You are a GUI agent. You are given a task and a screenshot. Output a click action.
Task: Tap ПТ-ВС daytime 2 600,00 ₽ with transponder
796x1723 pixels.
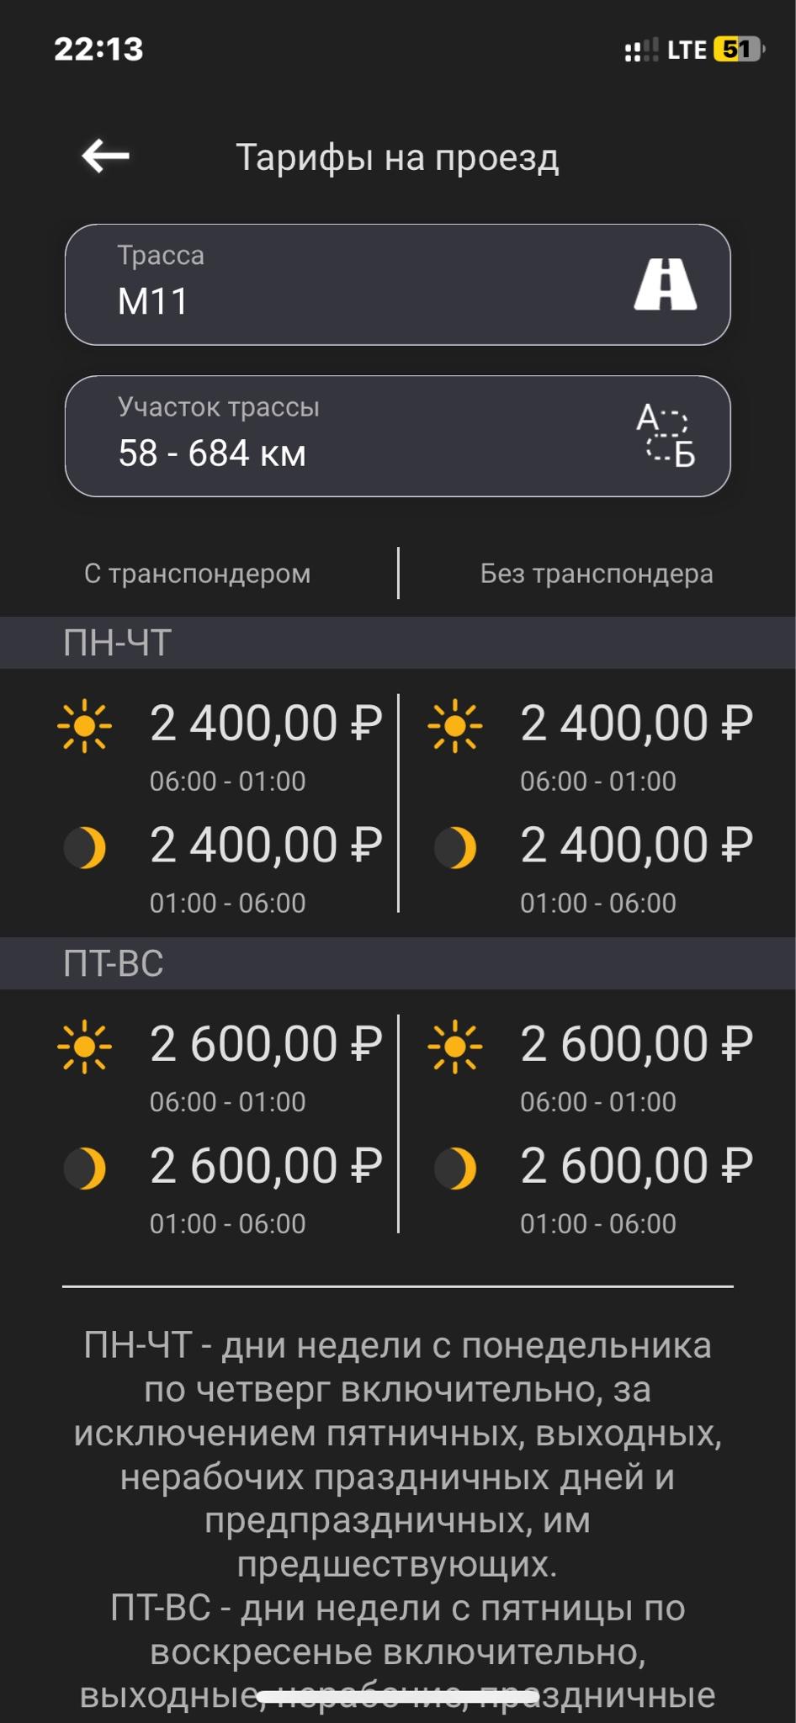pyautogui.click(x=266, y=1044)
